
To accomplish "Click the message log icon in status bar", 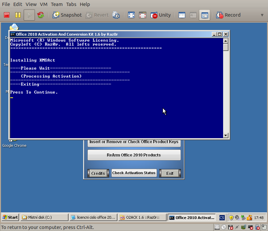I will [264, 227].
